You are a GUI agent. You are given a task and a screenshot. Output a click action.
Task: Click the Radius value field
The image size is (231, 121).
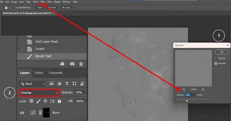[x=190, y=95]
